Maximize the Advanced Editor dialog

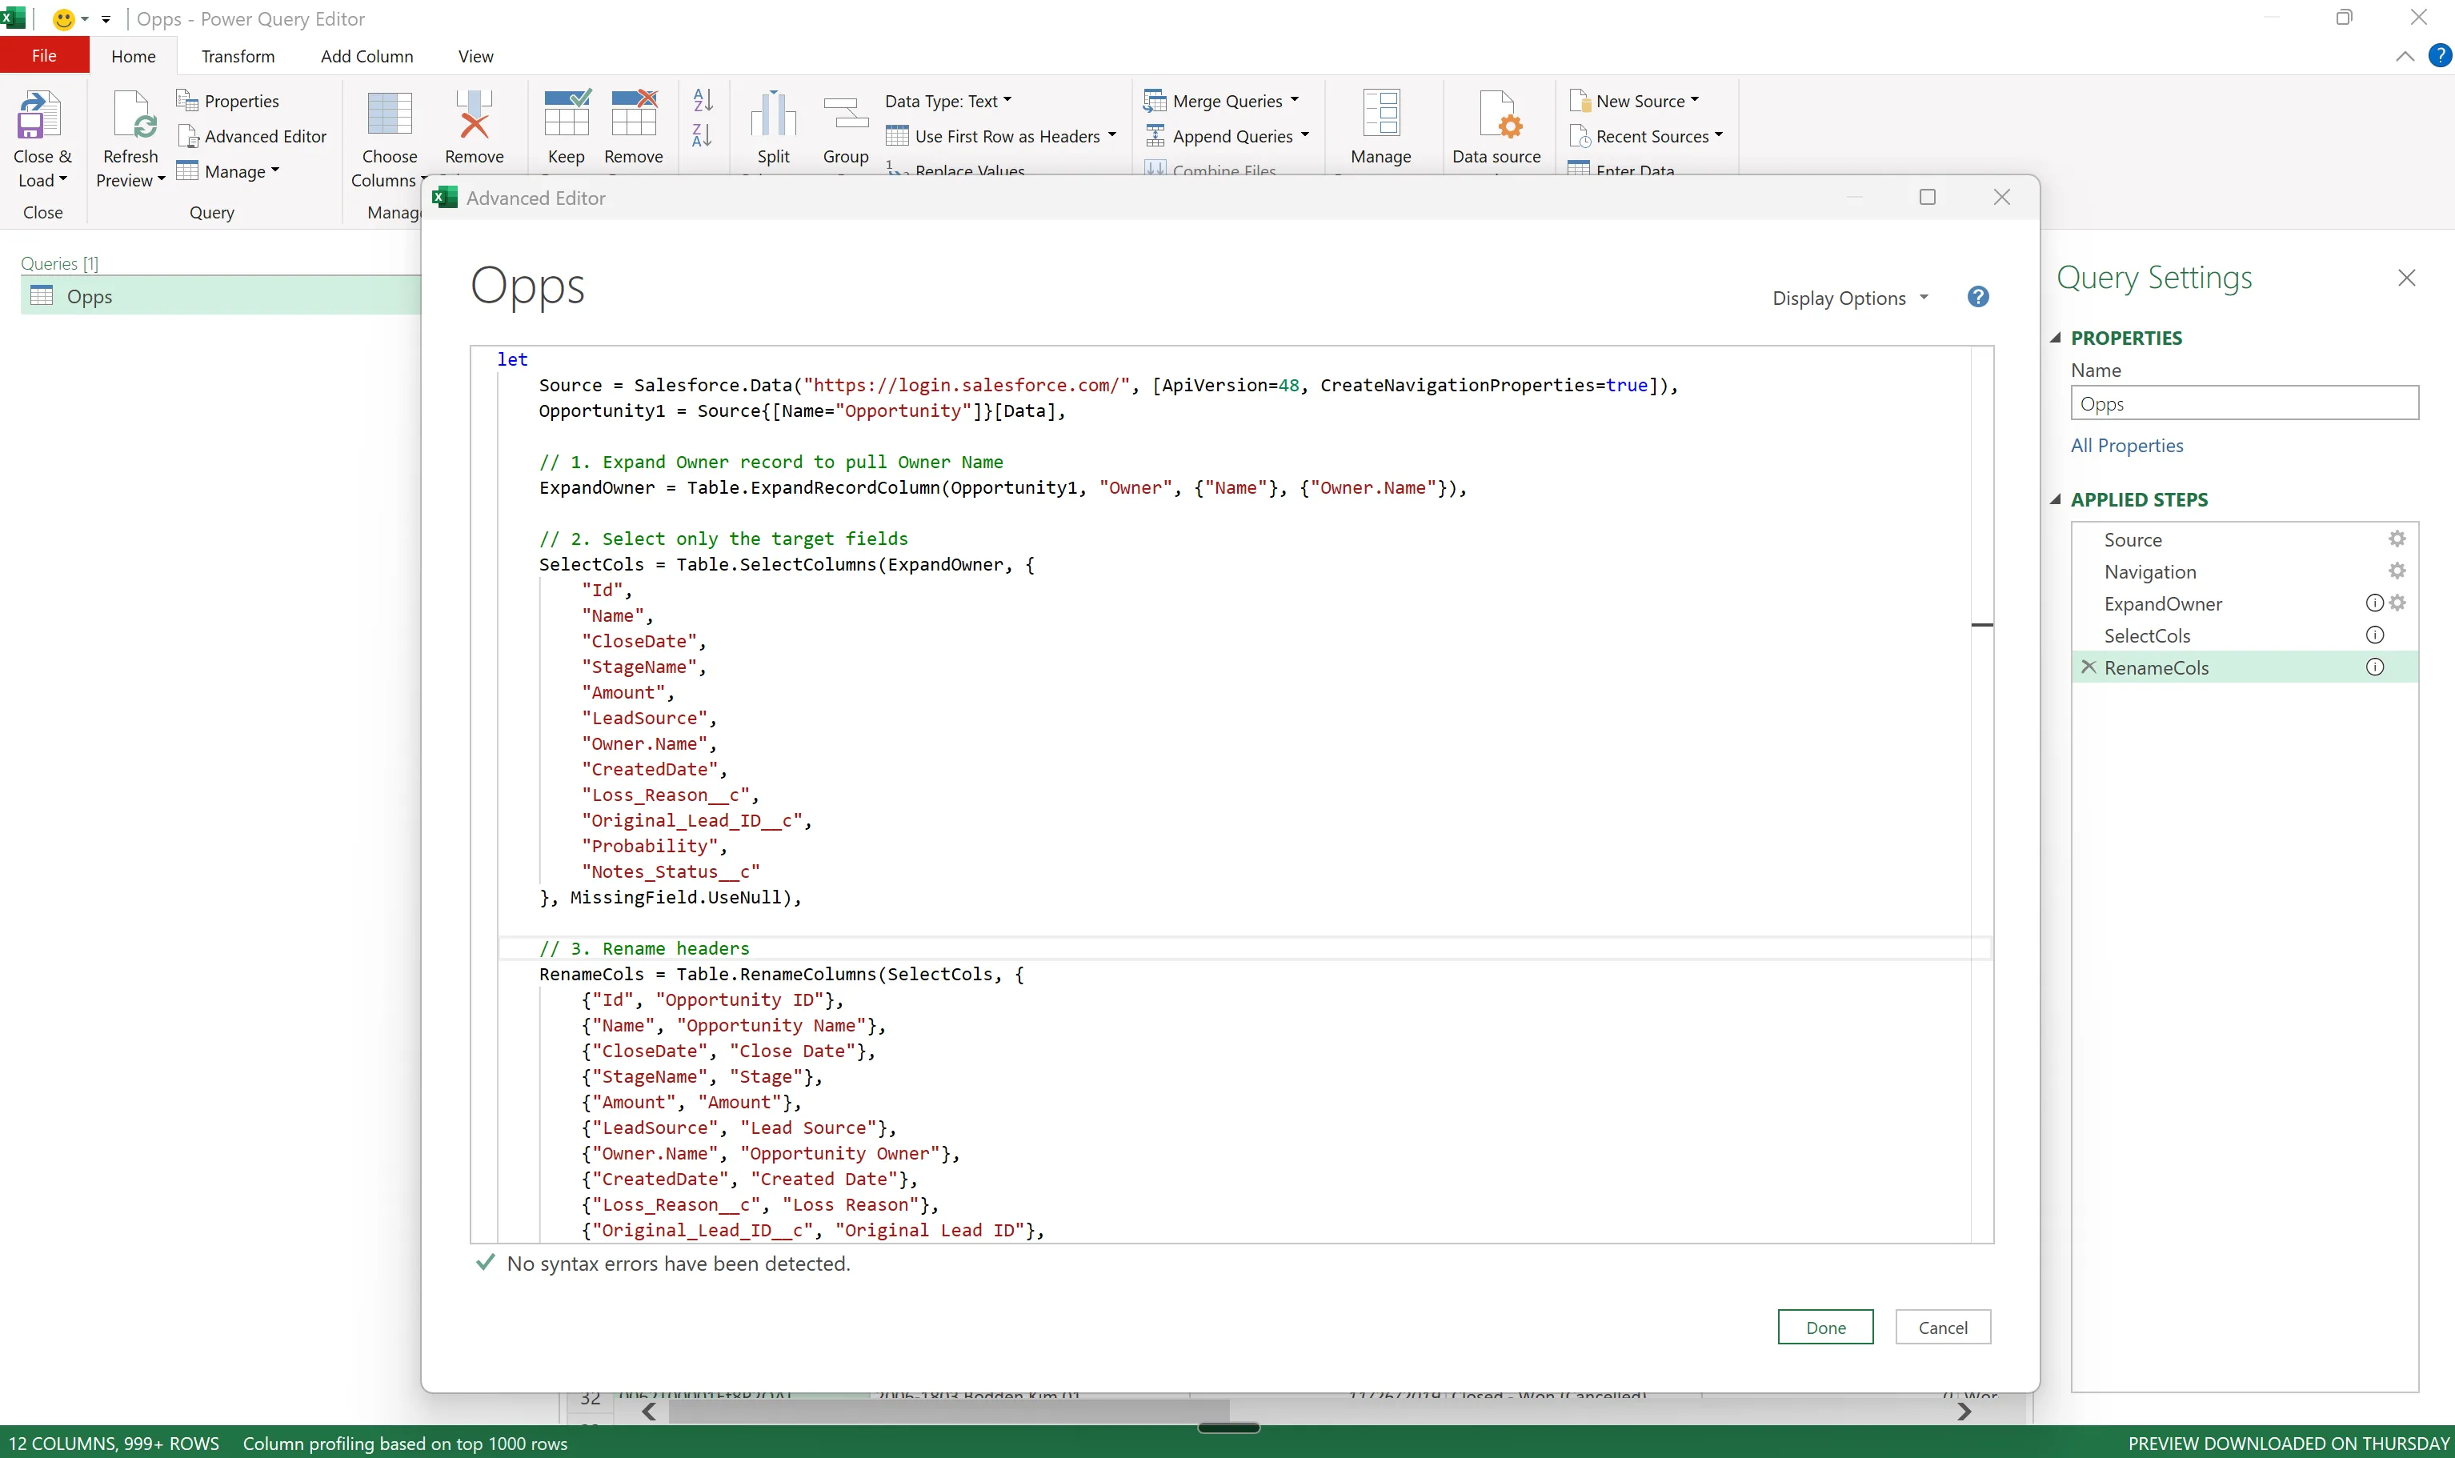click(x=1928, y=197)
